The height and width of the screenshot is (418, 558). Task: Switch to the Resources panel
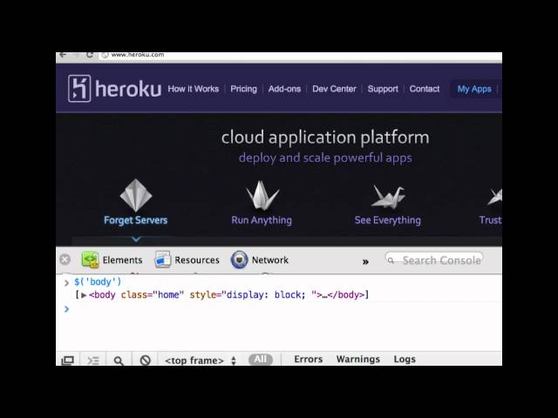(187, 260)
